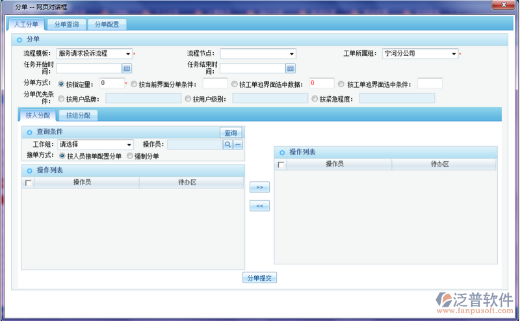The width and height of the screenshot is (520, 321).
Task: Open the 任务结束时间 calendar picker
Action: click(x=291, y=68)
